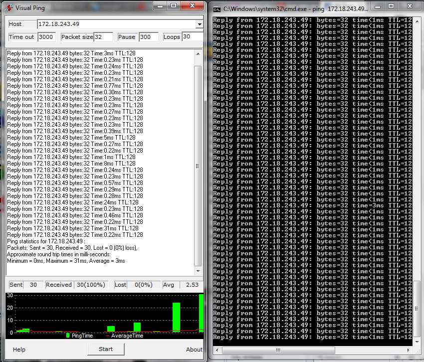Click the Pause field showing 300
The height and width of the screenshot is (362, 424).
pos(149,37)
